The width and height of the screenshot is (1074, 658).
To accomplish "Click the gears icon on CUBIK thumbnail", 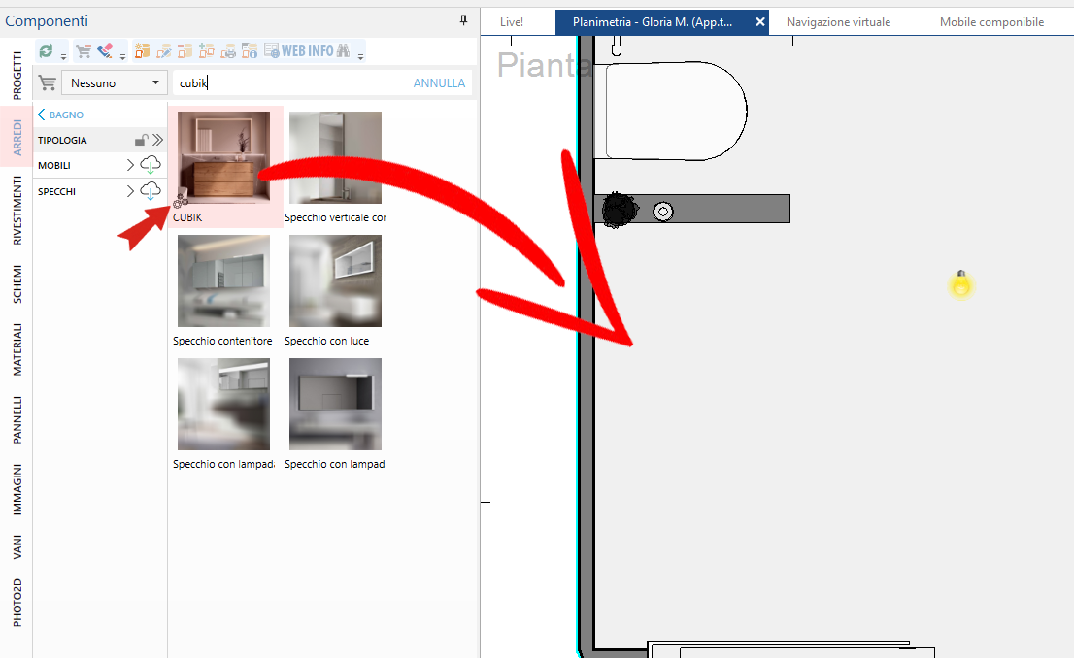I will pyautogui.click(x=181, y=200).
